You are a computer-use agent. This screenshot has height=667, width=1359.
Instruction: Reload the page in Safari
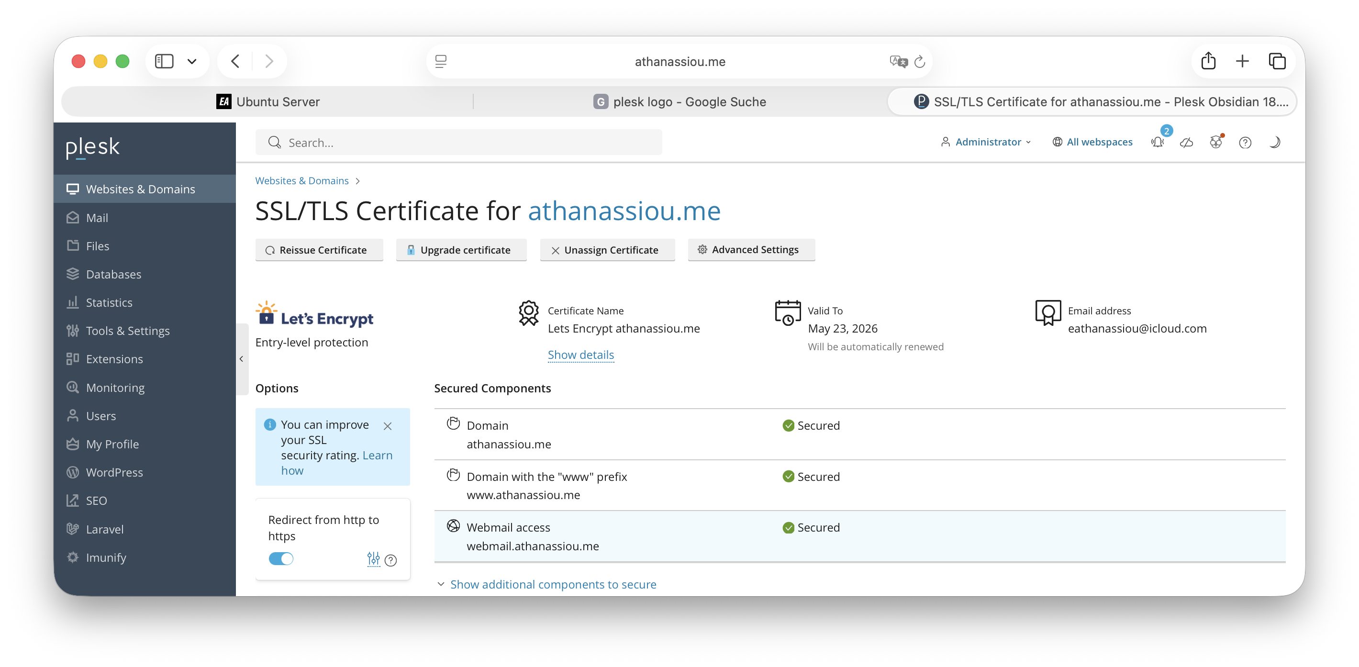[920, 62]
